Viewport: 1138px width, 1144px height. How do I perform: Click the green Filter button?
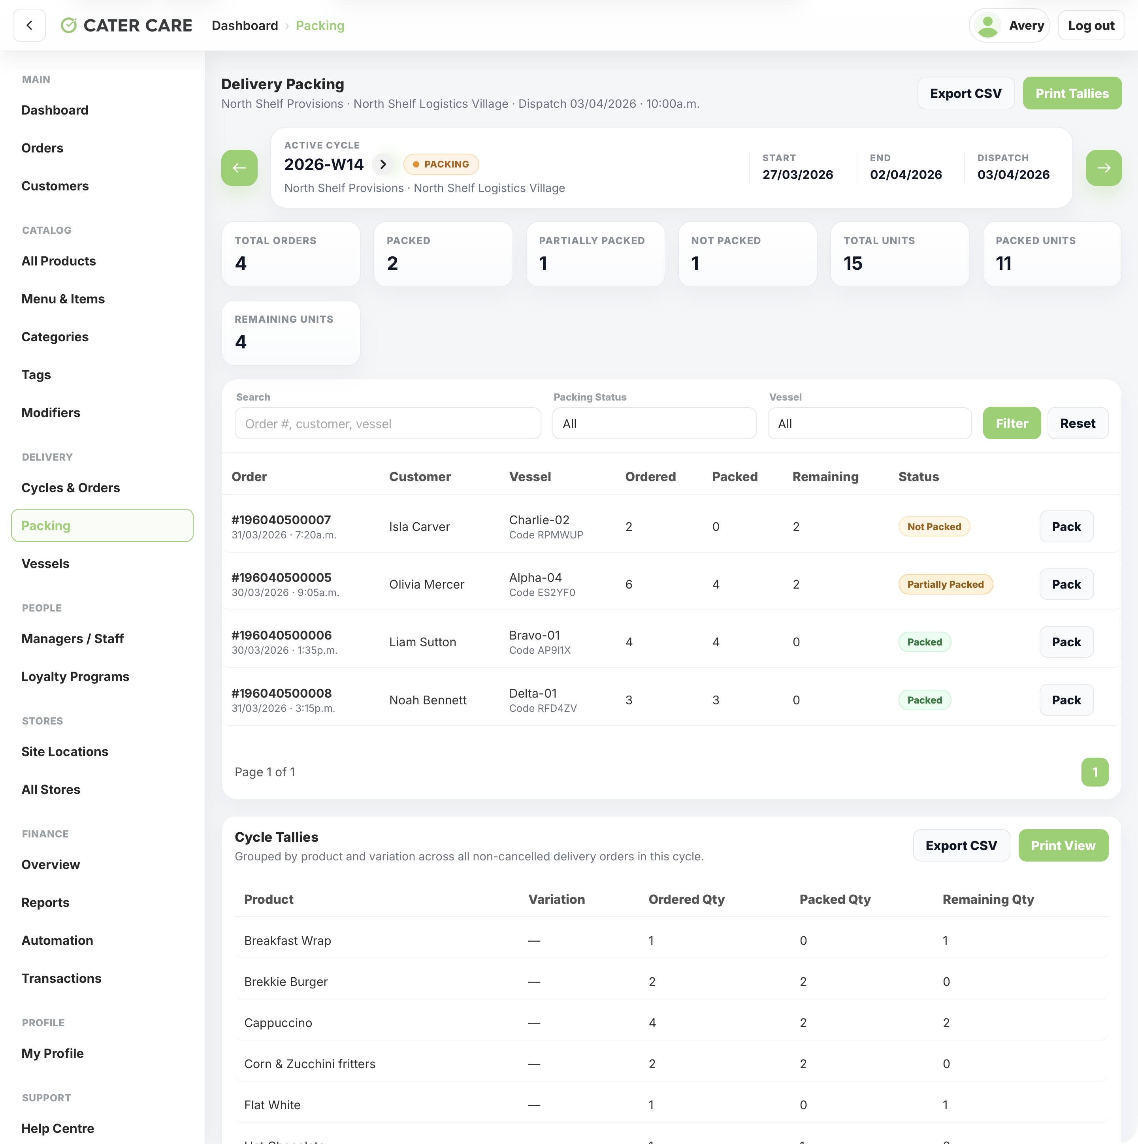click(1012, 423)
